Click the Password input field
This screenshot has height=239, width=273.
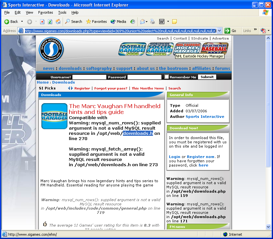[x=144, y=77]
